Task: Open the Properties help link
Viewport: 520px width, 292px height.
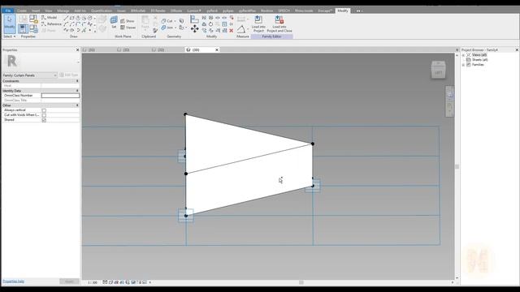Action: (x=13, y=281)
